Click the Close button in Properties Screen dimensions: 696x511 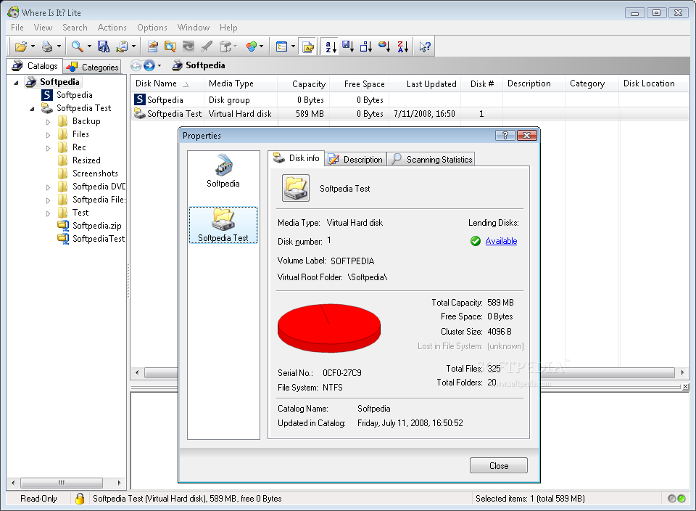pos(499,466)
